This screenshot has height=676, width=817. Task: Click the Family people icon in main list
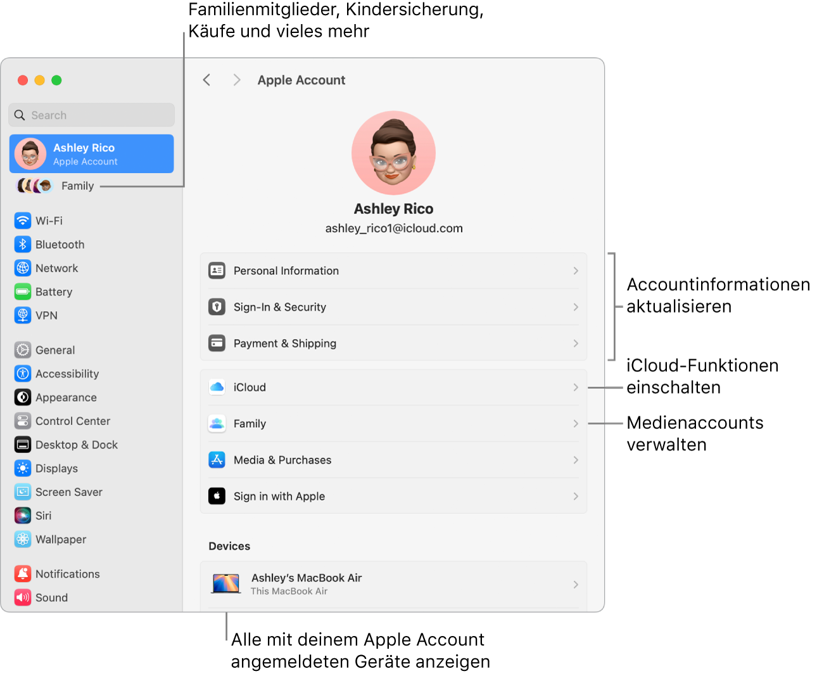[217, 423]
